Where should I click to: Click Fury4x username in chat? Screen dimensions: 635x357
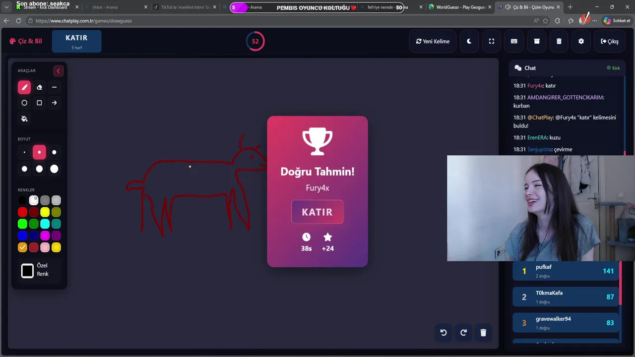tap(535, 86)
